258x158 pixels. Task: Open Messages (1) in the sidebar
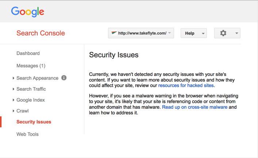pyautogui.click(x=31, y=66)
